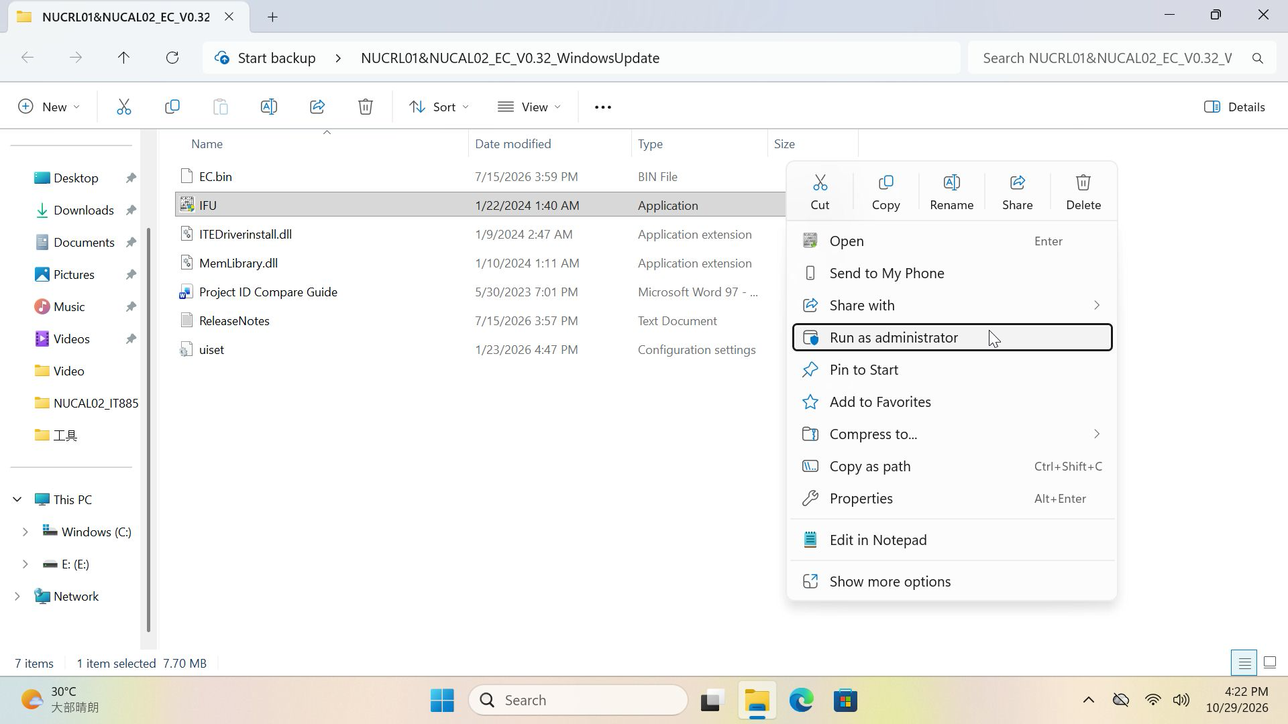Add a new File Explorer tab
1288x724 pixels.
point(272,17)
